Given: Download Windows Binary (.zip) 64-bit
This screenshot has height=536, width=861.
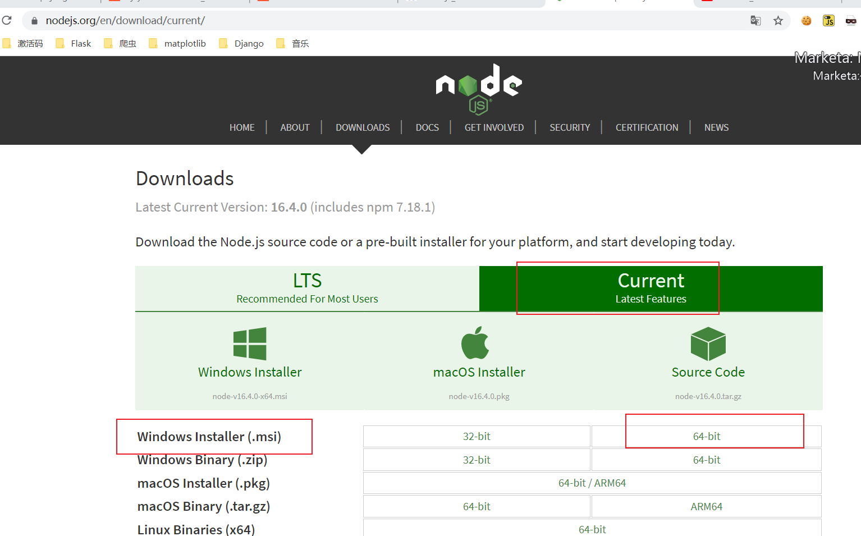Looking at the screenshot, I should pyautogui.click(x=707, y=460).
